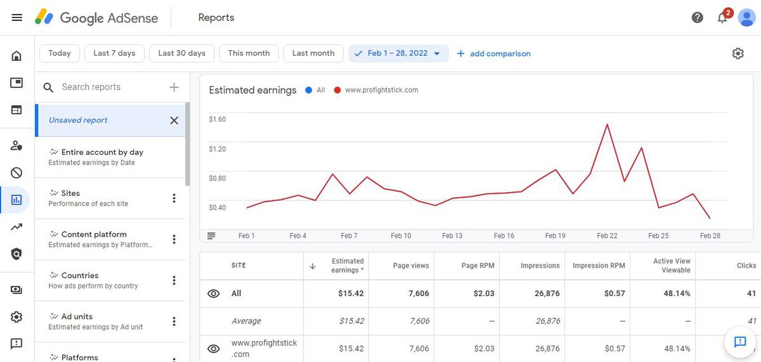Screen dimensions: 761x362
Task: Open Feedback sidebar icon
Action: point(16,344)
